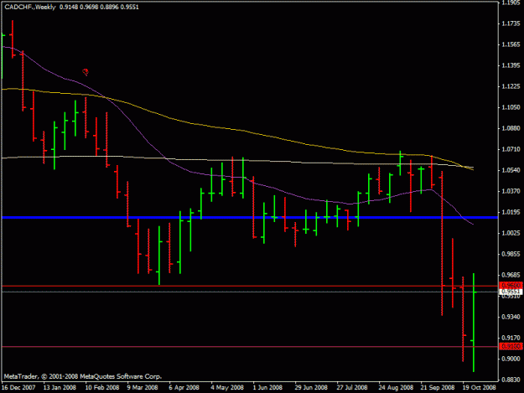The image size is (524, 393).
Task: Click price label 1.1225 on axis
Action: (x=511, y=86)
